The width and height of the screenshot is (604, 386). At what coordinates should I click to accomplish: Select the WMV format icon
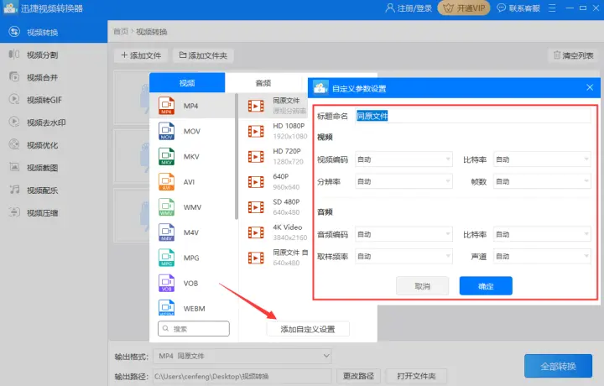[x=166, y=207]
